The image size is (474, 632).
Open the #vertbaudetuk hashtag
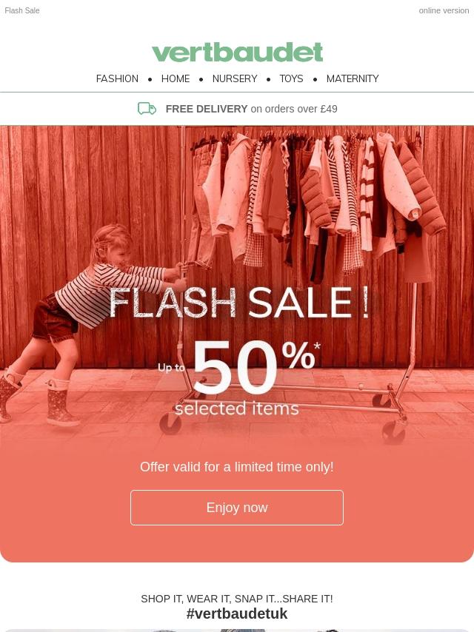point(237,613)
